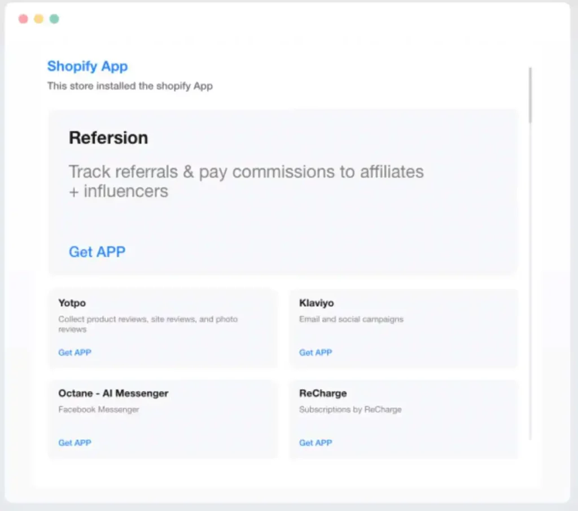Click Get APP in the Klaviyo card
This screenshot has height=511, width=578.
point(316,353)
